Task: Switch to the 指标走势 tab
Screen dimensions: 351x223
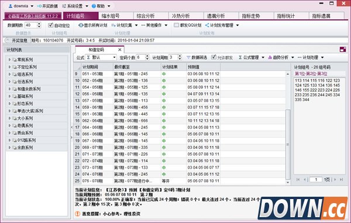Action: pyautogui.click(x=256, y=16)
